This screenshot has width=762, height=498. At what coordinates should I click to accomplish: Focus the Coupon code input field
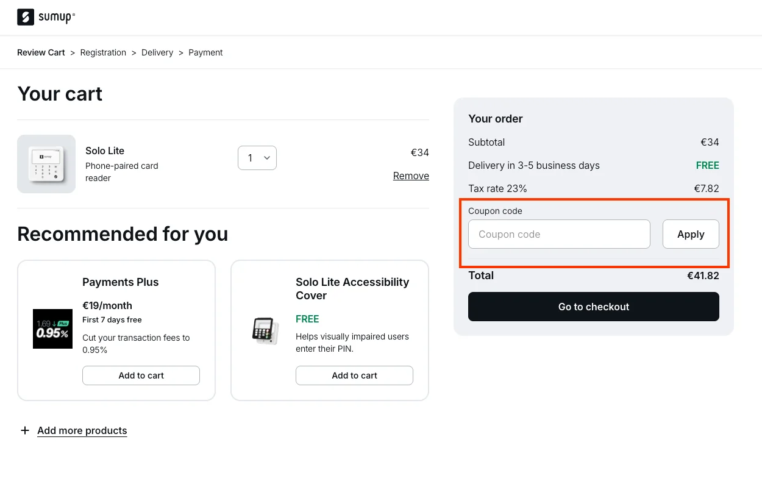point(559,234)
